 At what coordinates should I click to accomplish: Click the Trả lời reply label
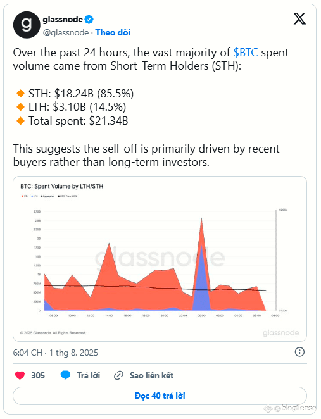[x=89, y=375]
